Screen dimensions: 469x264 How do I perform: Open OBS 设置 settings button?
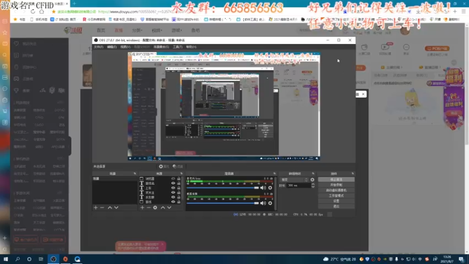coord(336,201)
